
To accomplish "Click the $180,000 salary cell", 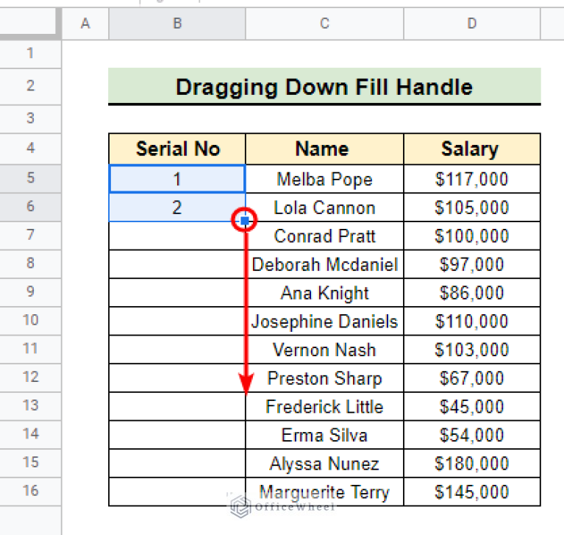I will [471, 464].
